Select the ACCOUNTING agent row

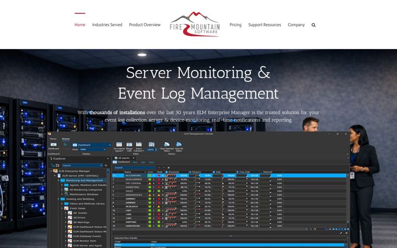229,175
